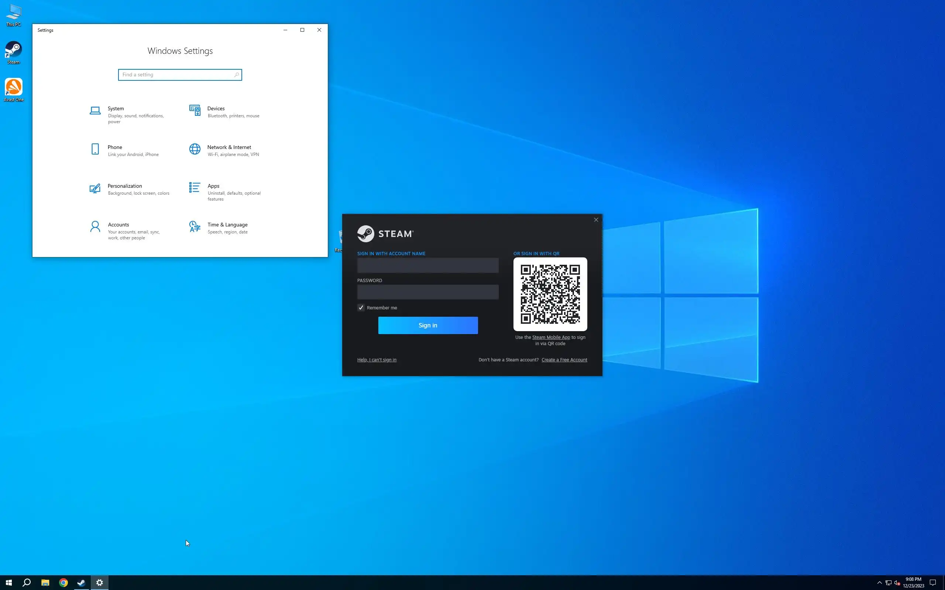This screenshot has height=590, width=945.
Task: Expand the hidden system tray icons chevron
Action: (879, 583)
